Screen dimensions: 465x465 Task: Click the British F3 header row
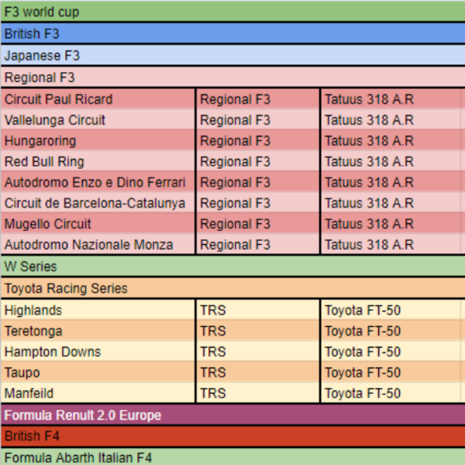pyautogui.click(x=232, y=33)
